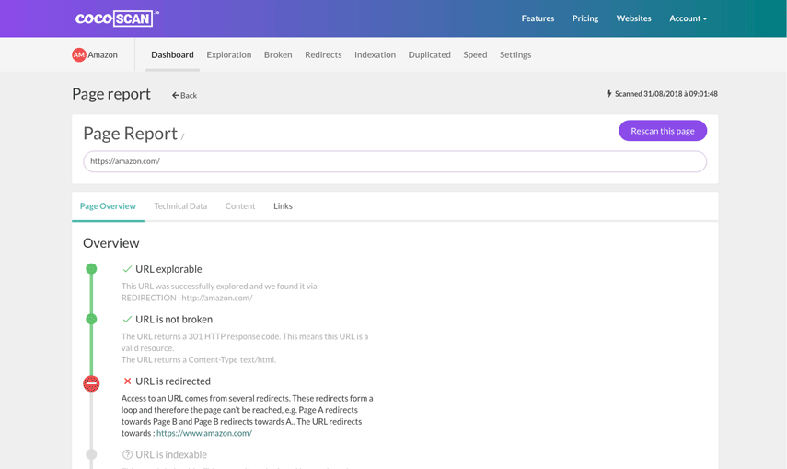The image size is (787, 469).
Task: Open the Links tab
Action: 283,206
